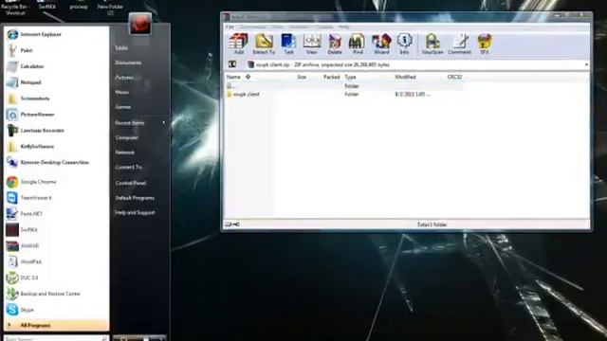Go up one level in WinRAR
This screenshot has height=341, width=607.
tap(232, 64)
